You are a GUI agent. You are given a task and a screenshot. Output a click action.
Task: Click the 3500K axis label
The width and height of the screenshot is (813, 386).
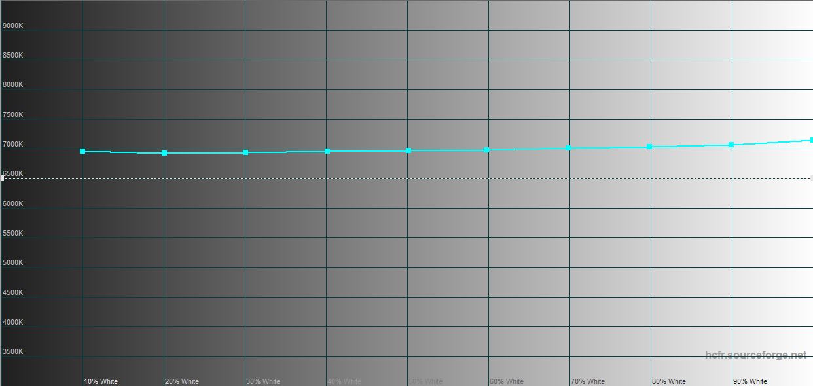pyautogui.click(x=13, y=351)
